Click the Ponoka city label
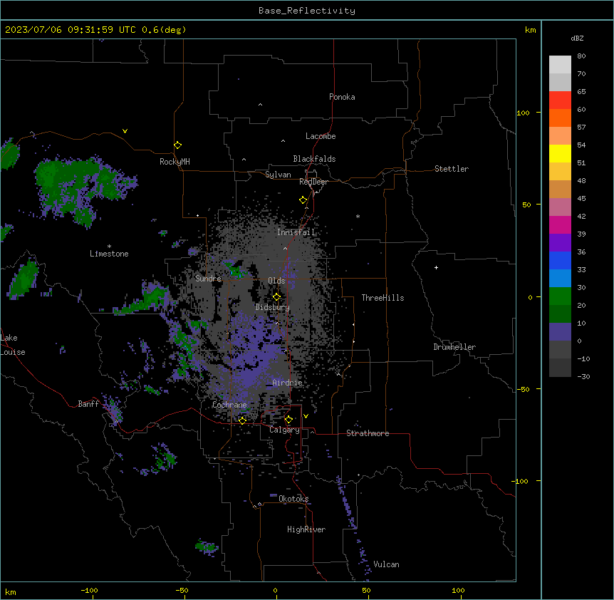The width and height of the screenshot is (614, 600). [x=342, y=97]
